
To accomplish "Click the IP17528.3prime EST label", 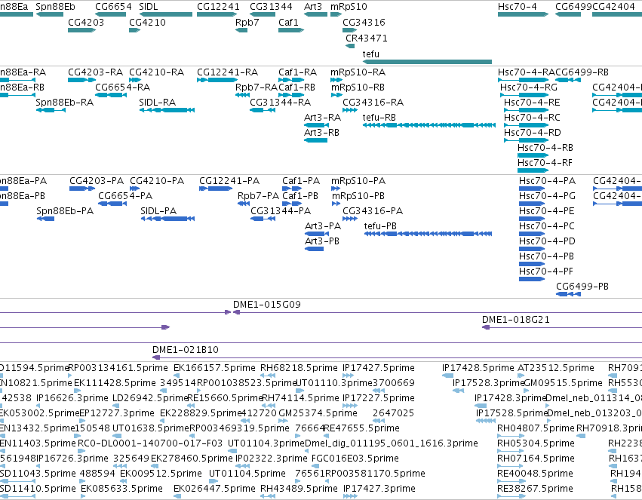I will point(488,383).
